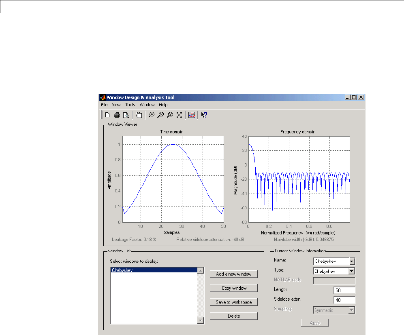
Task: Open the Type dropdown list
Action: [x=352, y=271]
